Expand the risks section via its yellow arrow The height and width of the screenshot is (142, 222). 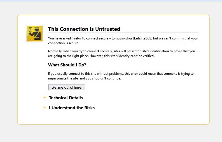pyautogui.click(x=45, y=107)
